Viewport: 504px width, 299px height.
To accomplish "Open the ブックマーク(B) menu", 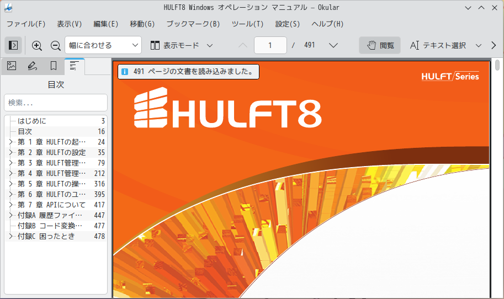I will click(193, 24).
